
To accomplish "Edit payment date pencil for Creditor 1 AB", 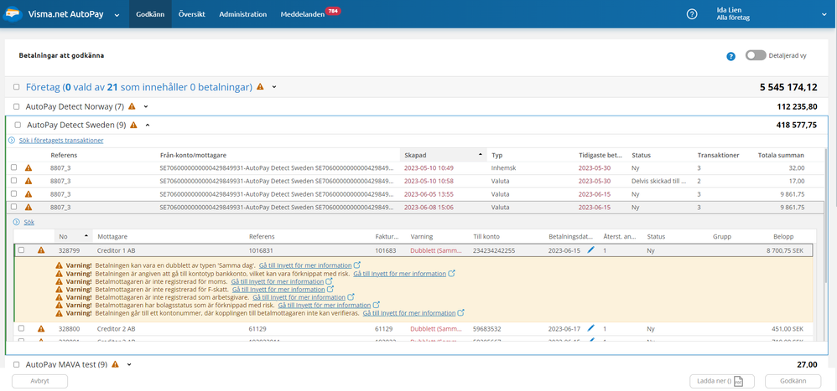I will (x=590, y=250).
